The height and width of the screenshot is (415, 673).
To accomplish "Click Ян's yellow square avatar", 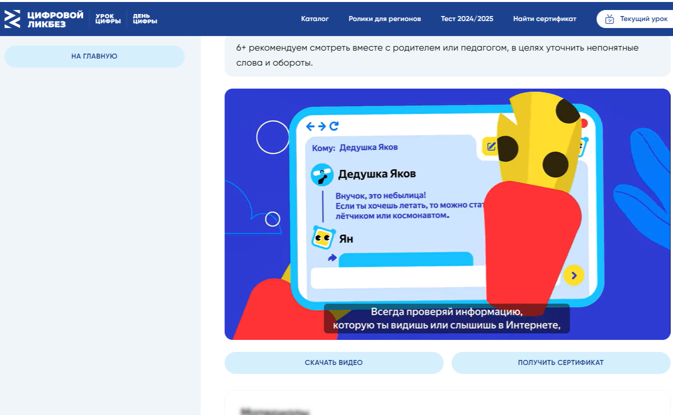I will pos(322,238).
